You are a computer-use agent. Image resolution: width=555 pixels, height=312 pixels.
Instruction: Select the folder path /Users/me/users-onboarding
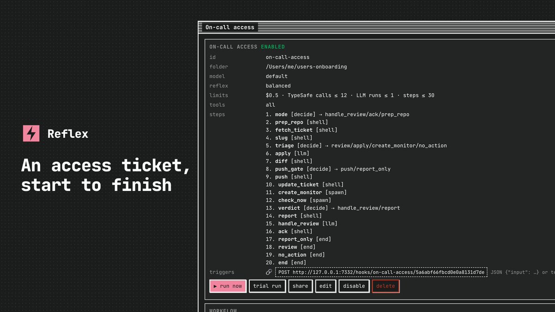tap(306, 67)
